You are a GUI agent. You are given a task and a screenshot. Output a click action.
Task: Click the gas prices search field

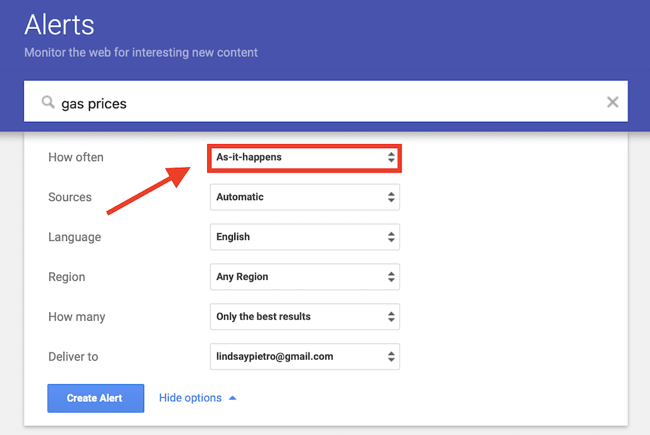pos(325,103)
